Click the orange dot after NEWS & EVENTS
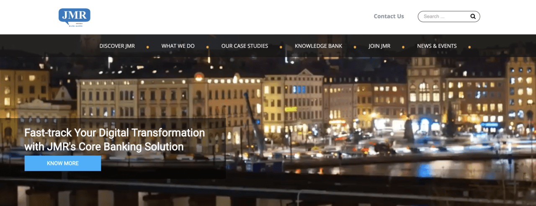The height and width of the screenshot is (206, 536). 469,47
